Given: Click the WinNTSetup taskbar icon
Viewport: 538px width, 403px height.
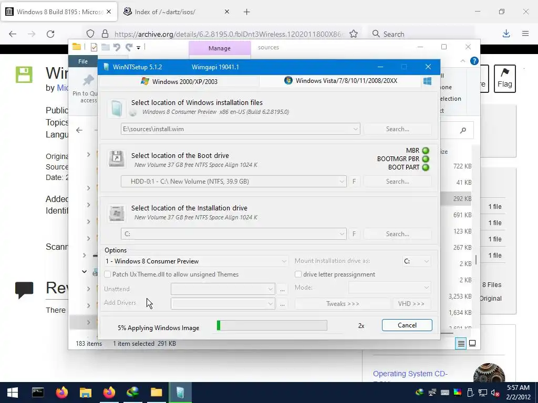Looking at the screenshot, I should click(x=180, y=393).
